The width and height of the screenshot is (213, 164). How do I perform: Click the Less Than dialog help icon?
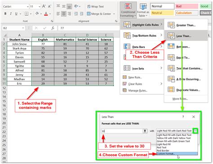click(x=183, y=117)
